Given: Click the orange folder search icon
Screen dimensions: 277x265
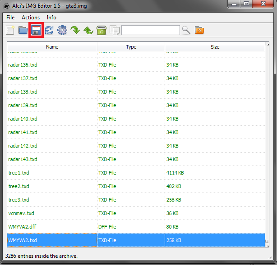Looking at the screenshot, I should pyautogui.click(x=199, y=30).
